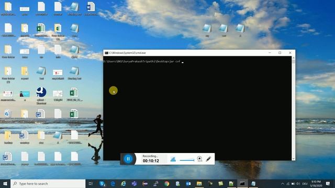Open the Action Center notifications icon
The height and width of the screenshot is (188, 335).
328,183
